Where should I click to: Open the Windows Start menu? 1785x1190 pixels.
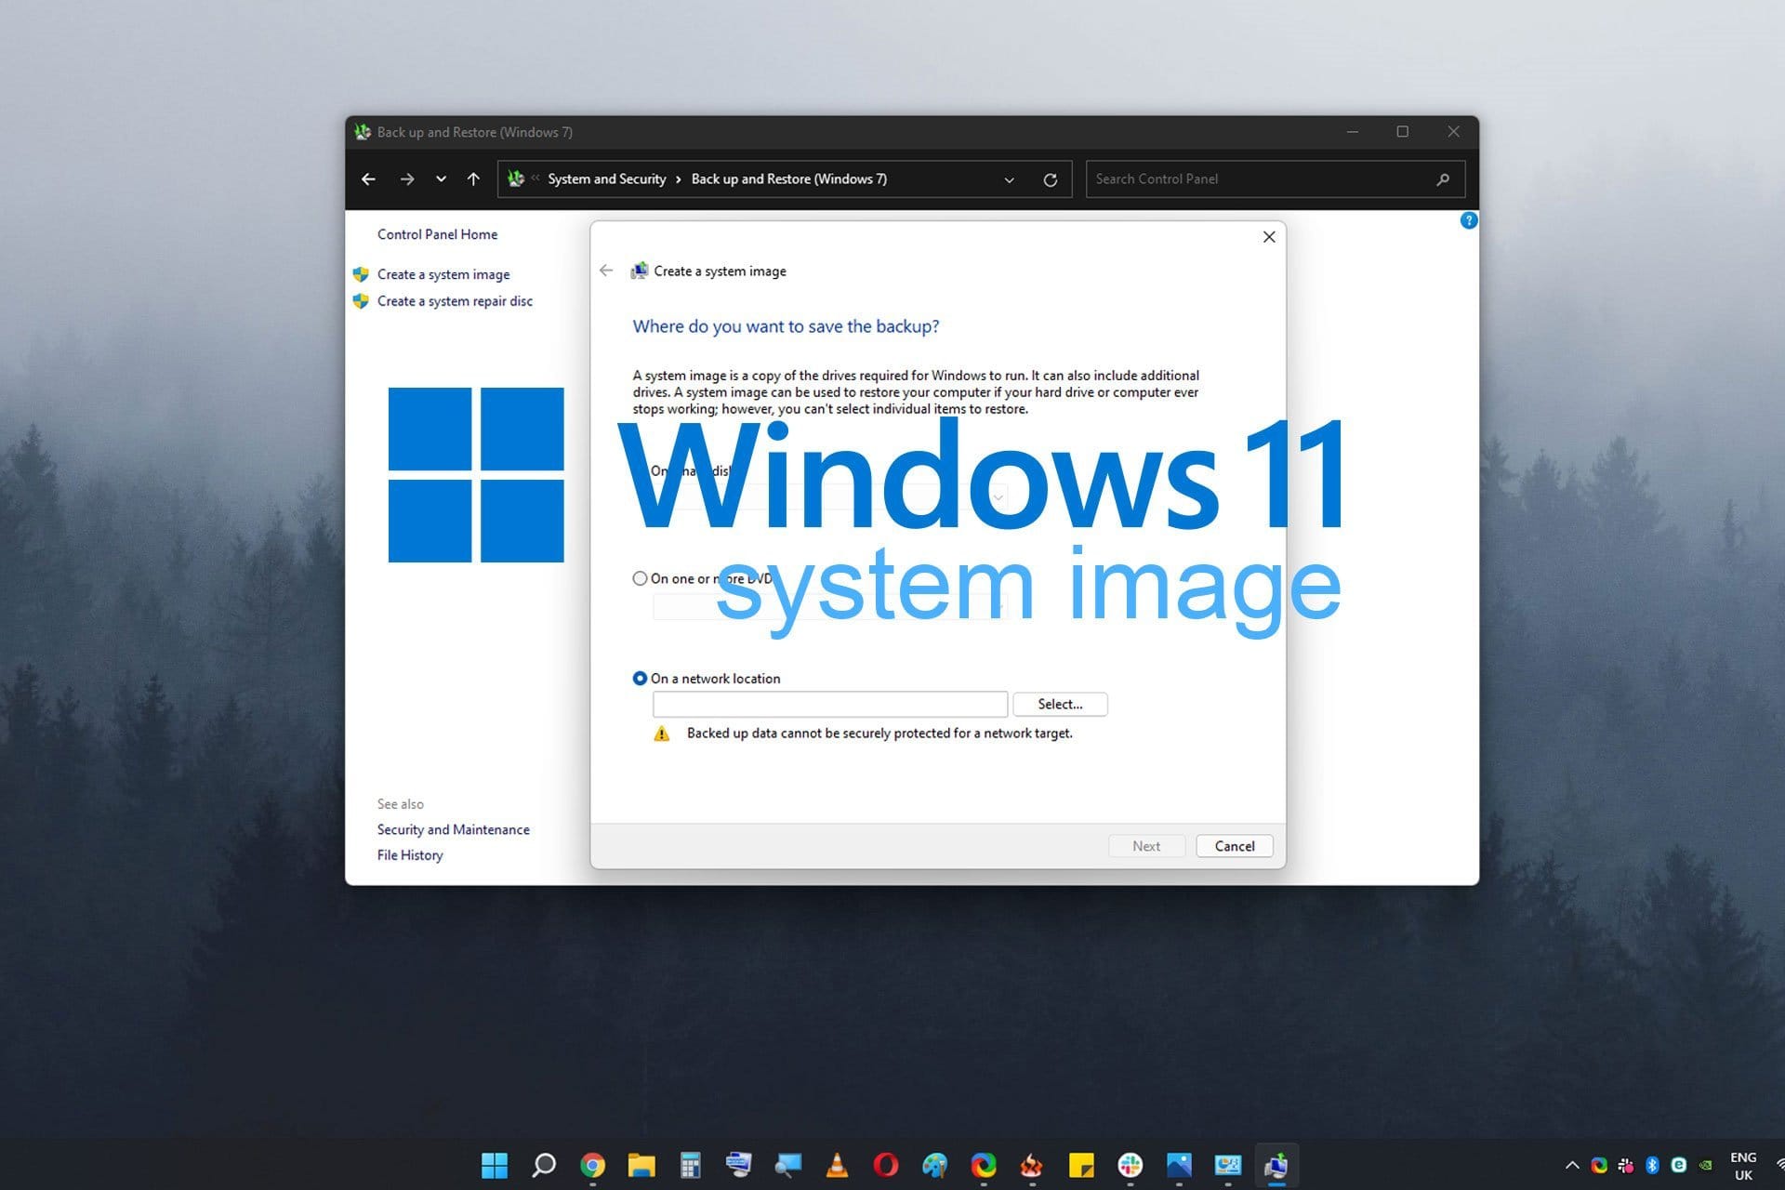pos(495,1165)
